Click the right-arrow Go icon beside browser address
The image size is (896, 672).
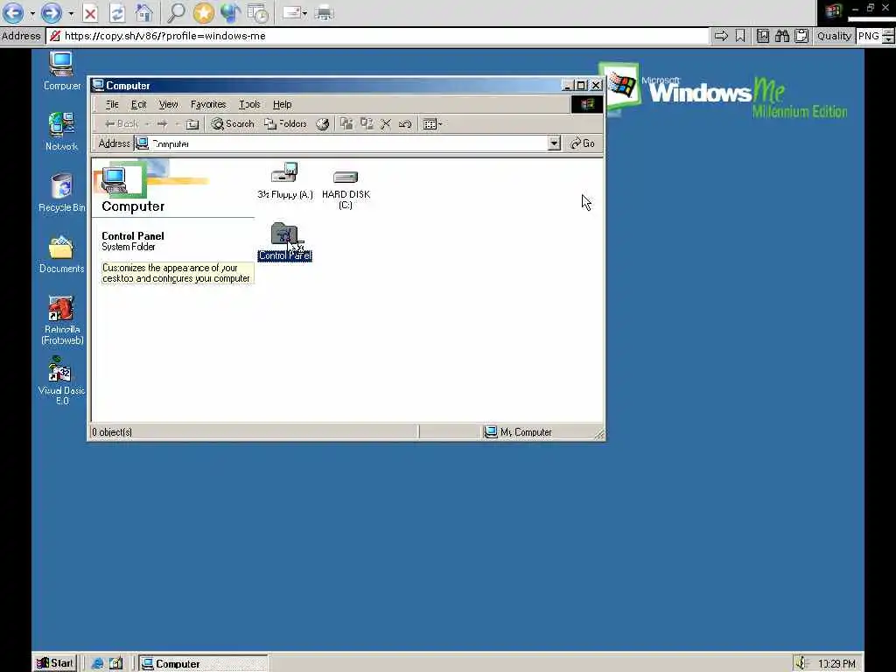[x=721, y=36]
